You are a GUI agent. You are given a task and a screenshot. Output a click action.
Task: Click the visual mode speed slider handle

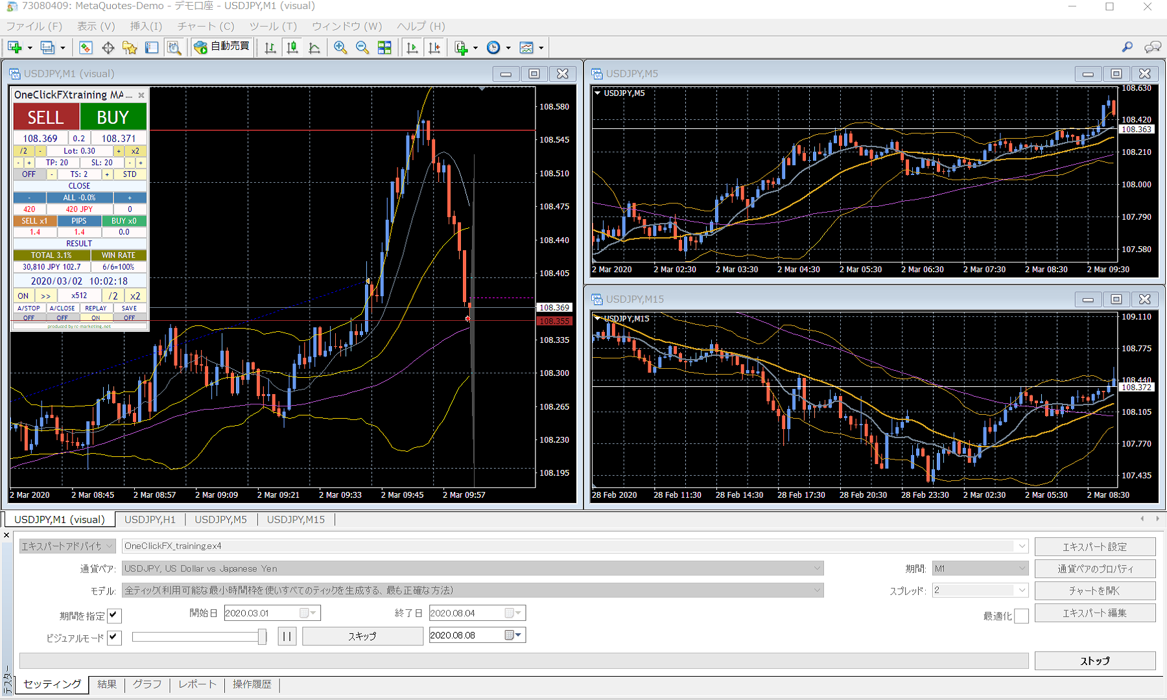pos(262,636)
